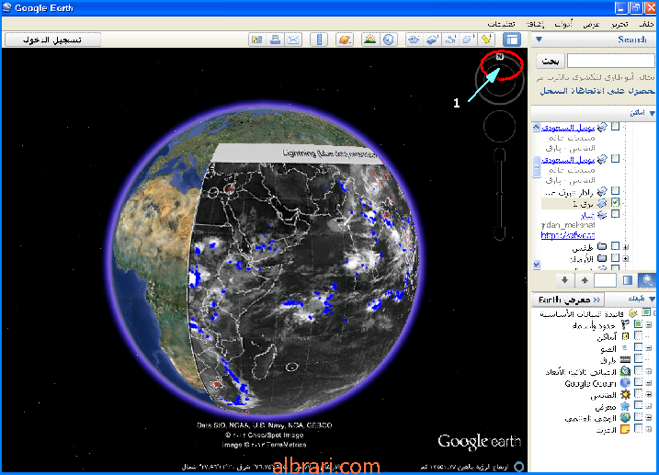
Task: Check the radar overlay item checkbox
Action: tap(615, 191)
